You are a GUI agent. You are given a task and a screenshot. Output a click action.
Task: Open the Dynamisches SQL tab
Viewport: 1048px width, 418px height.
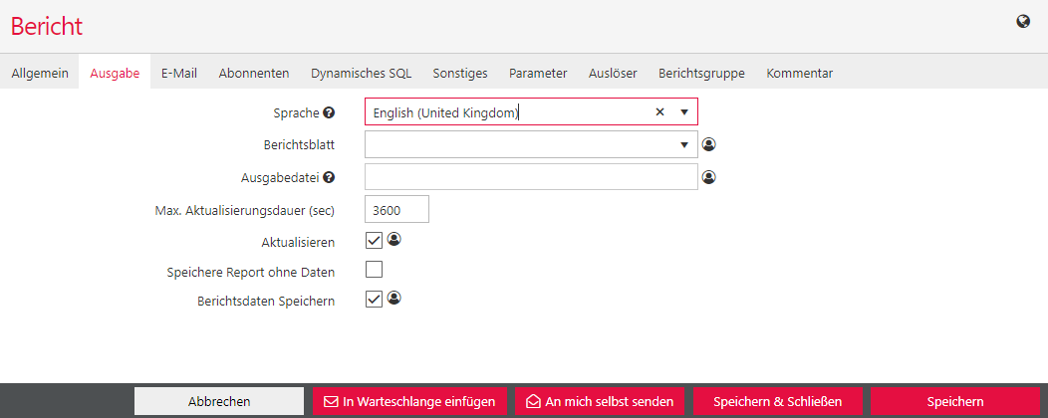pyautogui.click(x=361, y=74)
